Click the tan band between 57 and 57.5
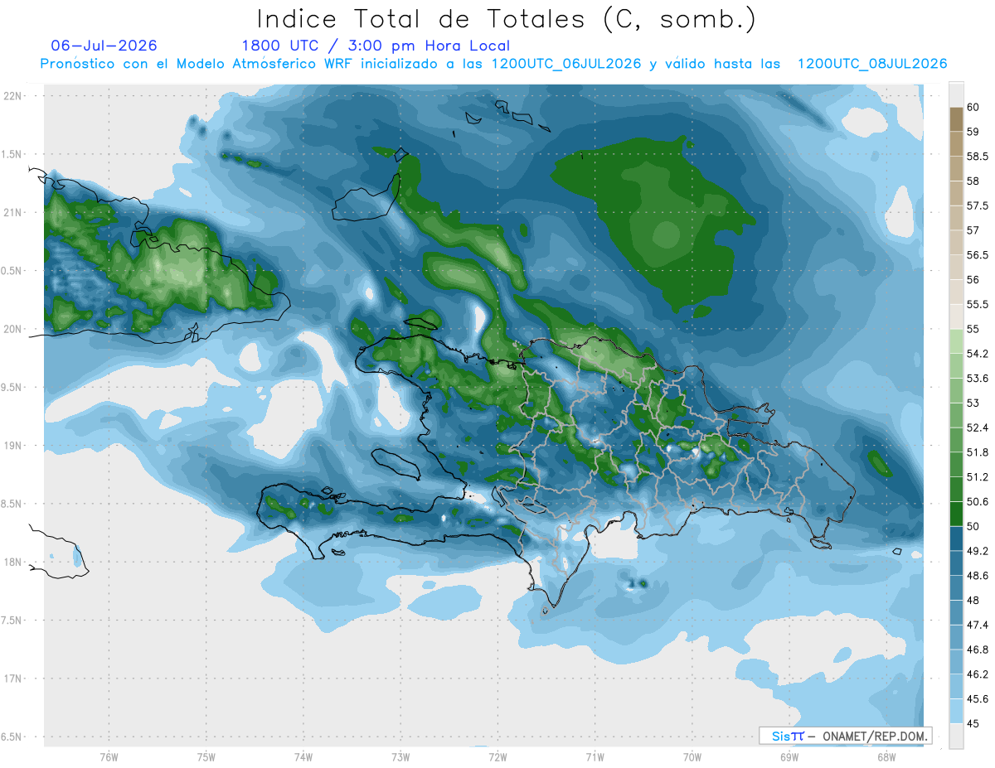Viewport: 995px width, 768px height. tap(956, 218)
